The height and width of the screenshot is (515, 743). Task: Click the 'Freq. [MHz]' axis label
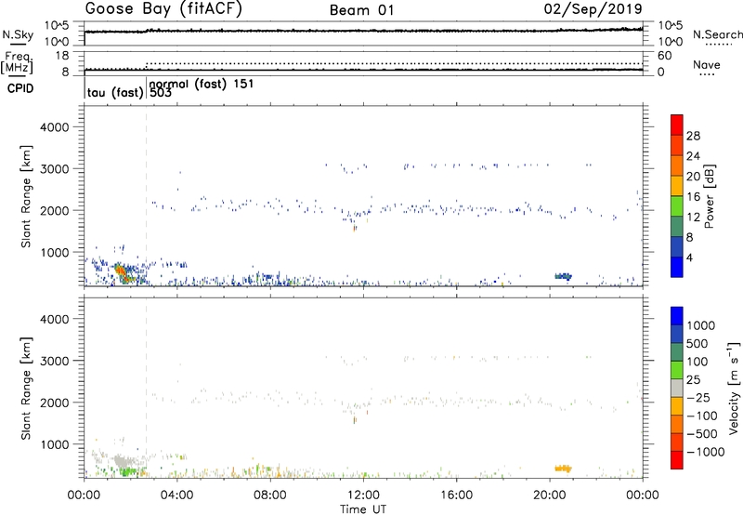(17, 63)
